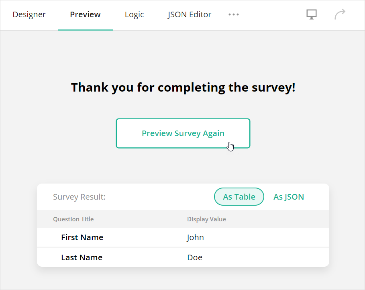Switch survey results to As JSON view
Screen dimensions: 365x290
pos(289,197)
